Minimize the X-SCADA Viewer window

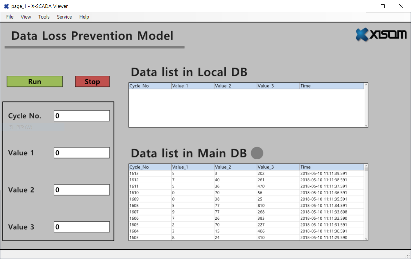(364, 6)
